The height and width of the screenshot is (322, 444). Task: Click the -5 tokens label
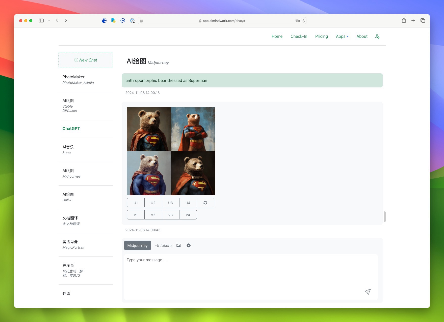(x=164, y=245)
